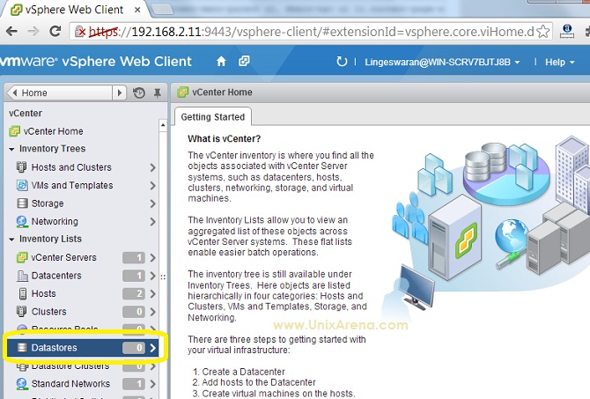This screenshot has width=590, height=399.
Task: Open the Help dropdown menu
Action: pyautogui.click(x=559, y=63)
